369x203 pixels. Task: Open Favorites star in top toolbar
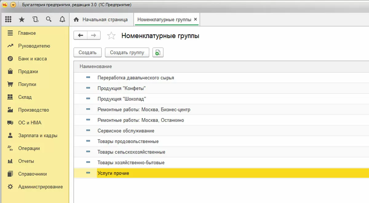coord(22,19)
